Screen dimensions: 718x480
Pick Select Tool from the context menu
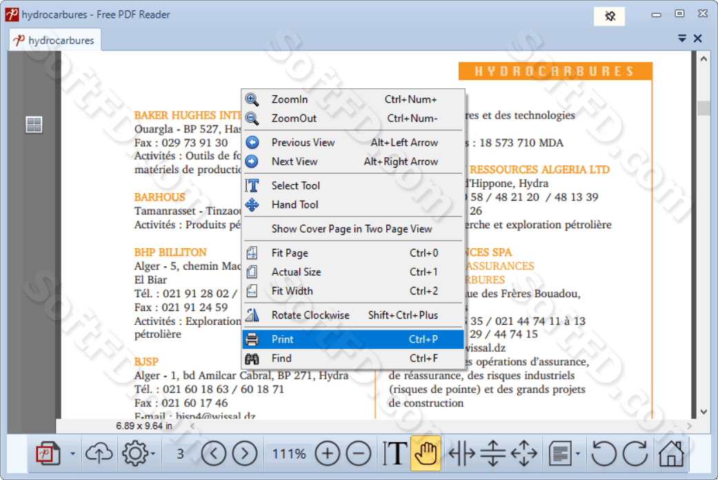pos(353,186)
